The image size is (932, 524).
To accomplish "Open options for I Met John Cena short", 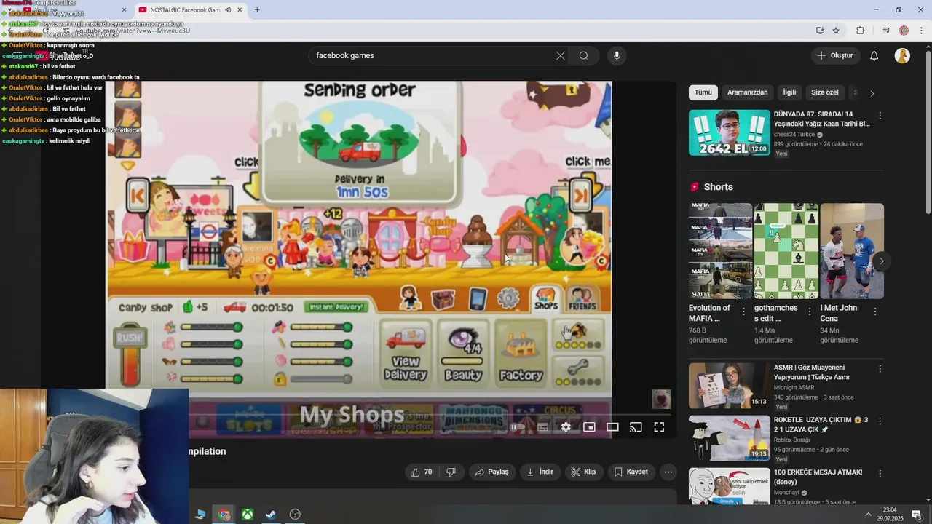I will 875,311.
